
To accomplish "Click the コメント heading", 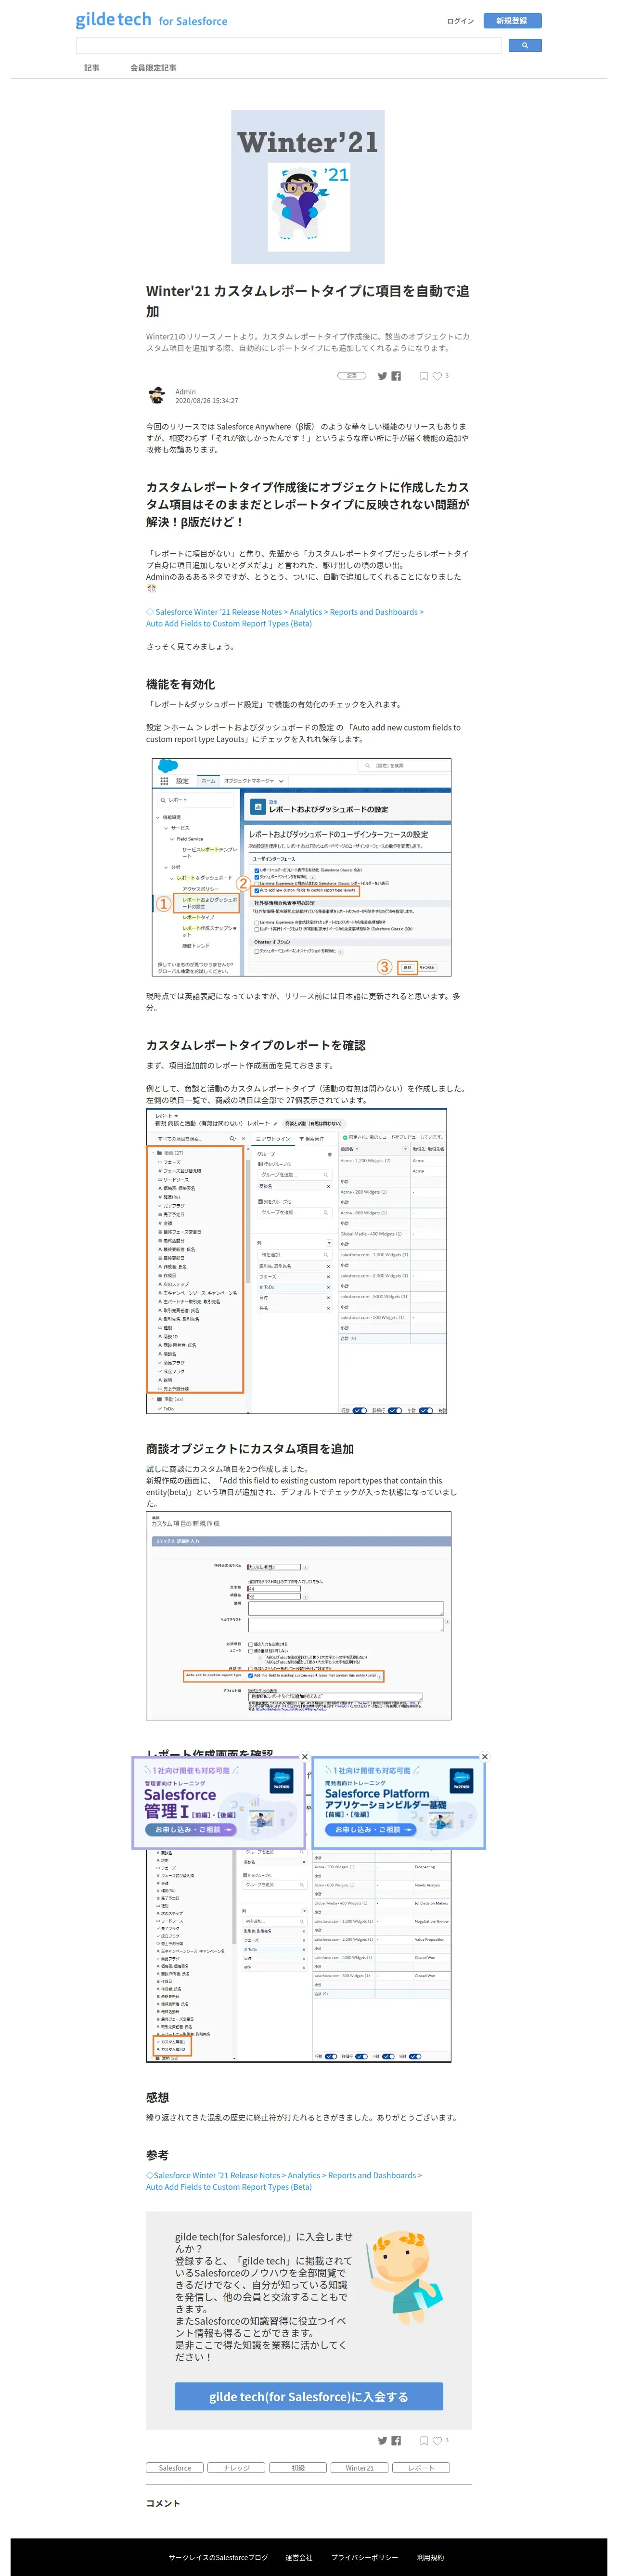I will [x=163, y=2503].
